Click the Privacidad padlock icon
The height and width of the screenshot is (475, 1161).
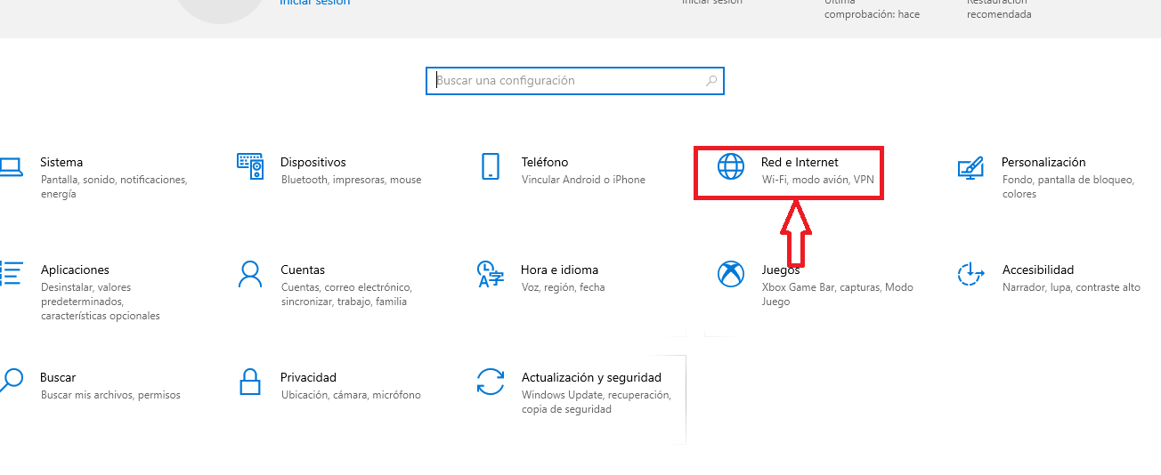click(250, 382)
